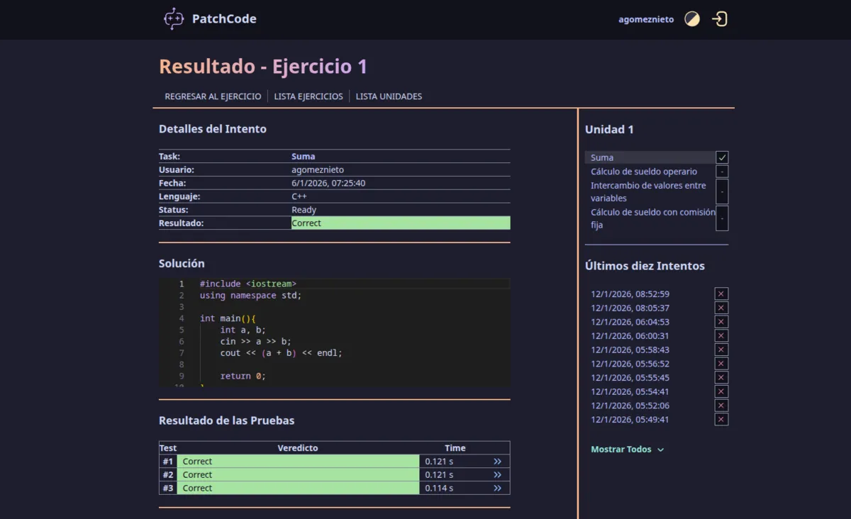Image resolution: width=851 pixels, height=519 pixels.
Task: Open the LISTA UNIDADES navigation item
Action: point(389,96)
